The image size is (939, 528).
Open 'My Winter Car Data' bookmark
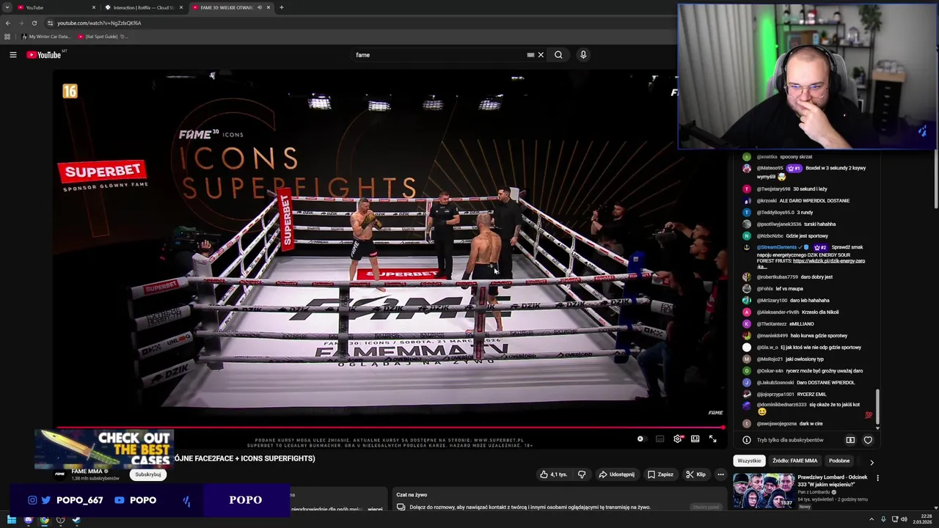point(46,36)
